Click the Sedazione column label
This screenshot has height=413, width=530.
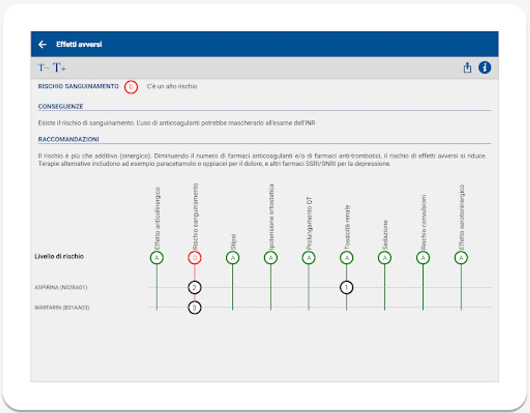(385, 235)
